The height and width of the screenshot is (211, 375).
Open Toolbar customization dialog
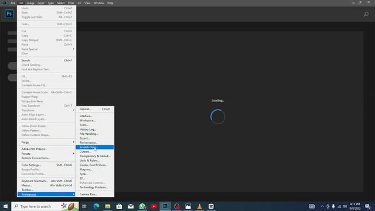tap(46, 190)
